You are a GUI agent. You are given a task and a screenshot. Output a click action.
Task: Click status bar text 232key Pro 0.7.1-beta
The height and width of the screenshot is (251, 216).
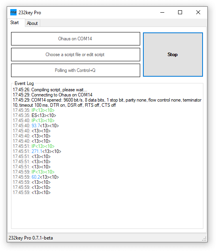click(x=31, y=238)
